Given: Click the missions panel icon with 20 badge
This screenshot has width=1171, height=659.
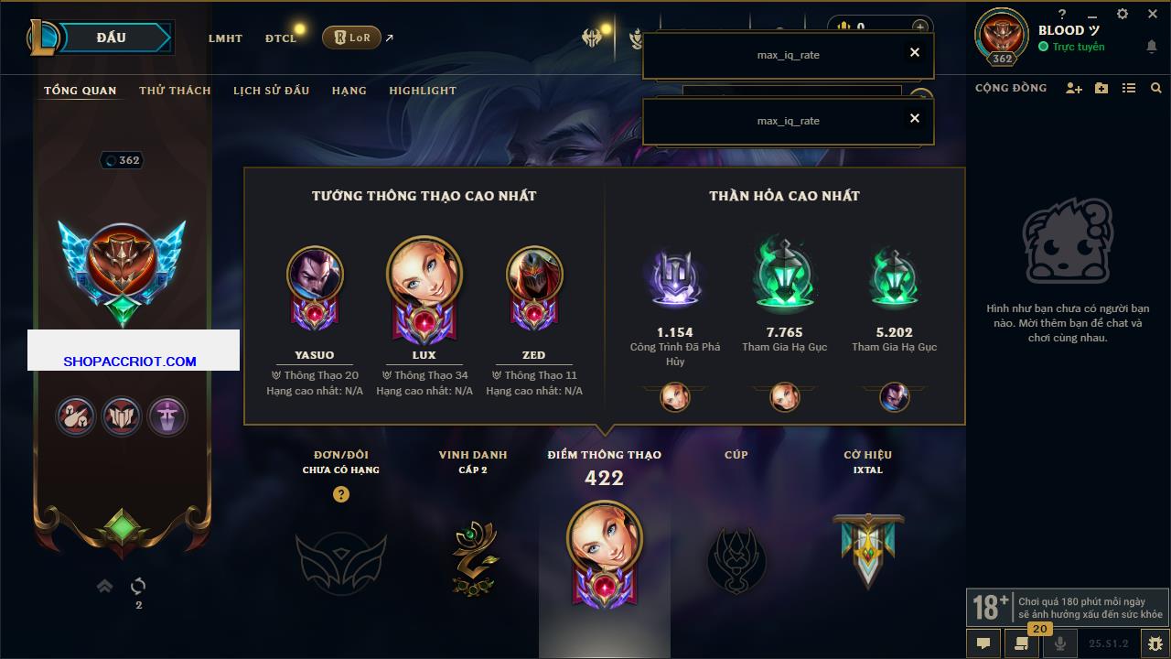Looking at the screenshot, I should pyautogui.click(x=1023, y=643).
